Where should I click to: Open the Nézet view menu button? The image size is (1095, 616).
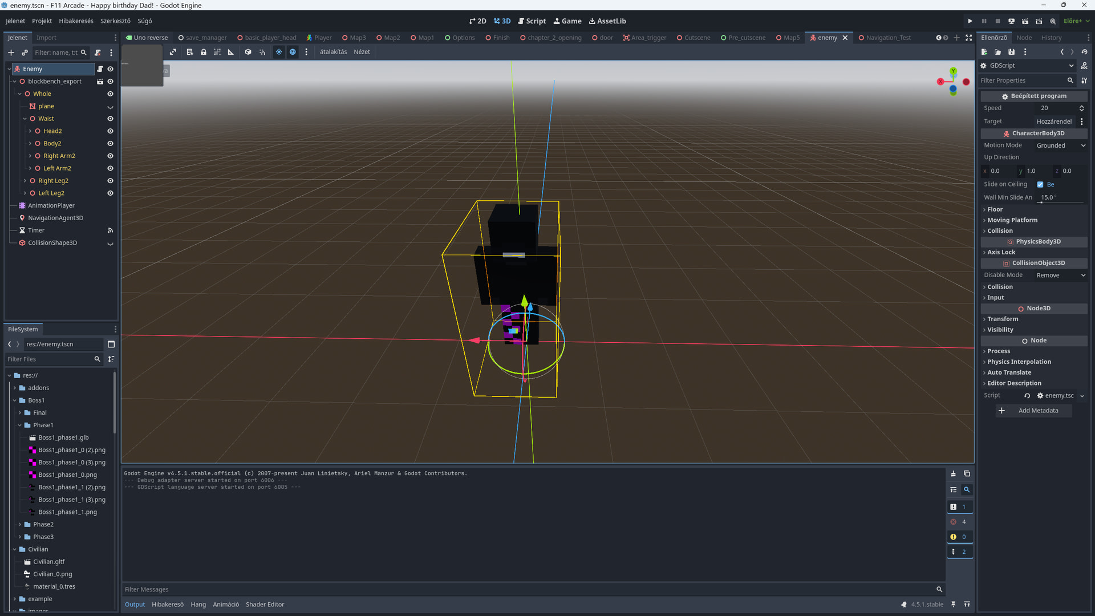point(362,52)
